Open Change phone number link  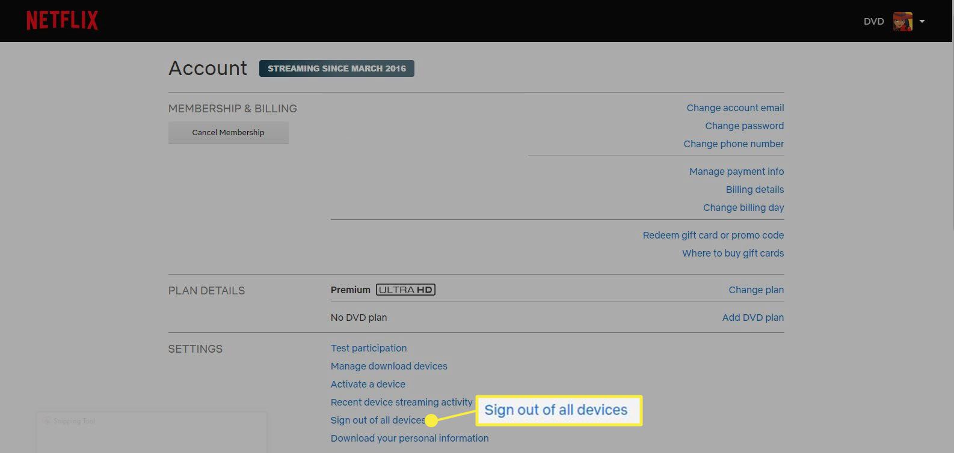tap(733, 144)
